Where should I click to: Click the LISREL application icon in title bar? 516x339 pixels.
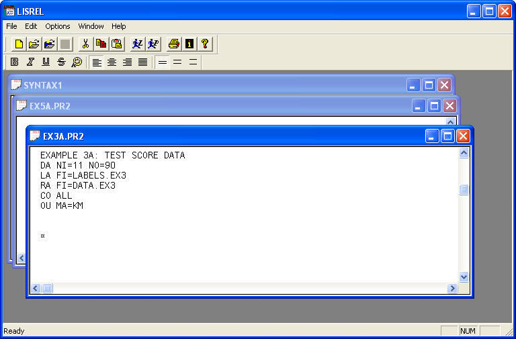pos(10,11)
